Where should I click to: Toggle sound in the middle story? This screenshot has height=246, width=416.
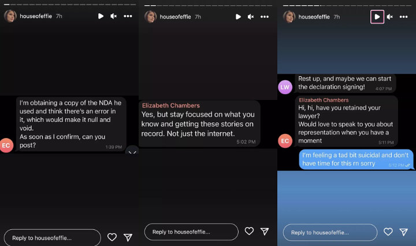pos(251,17)
